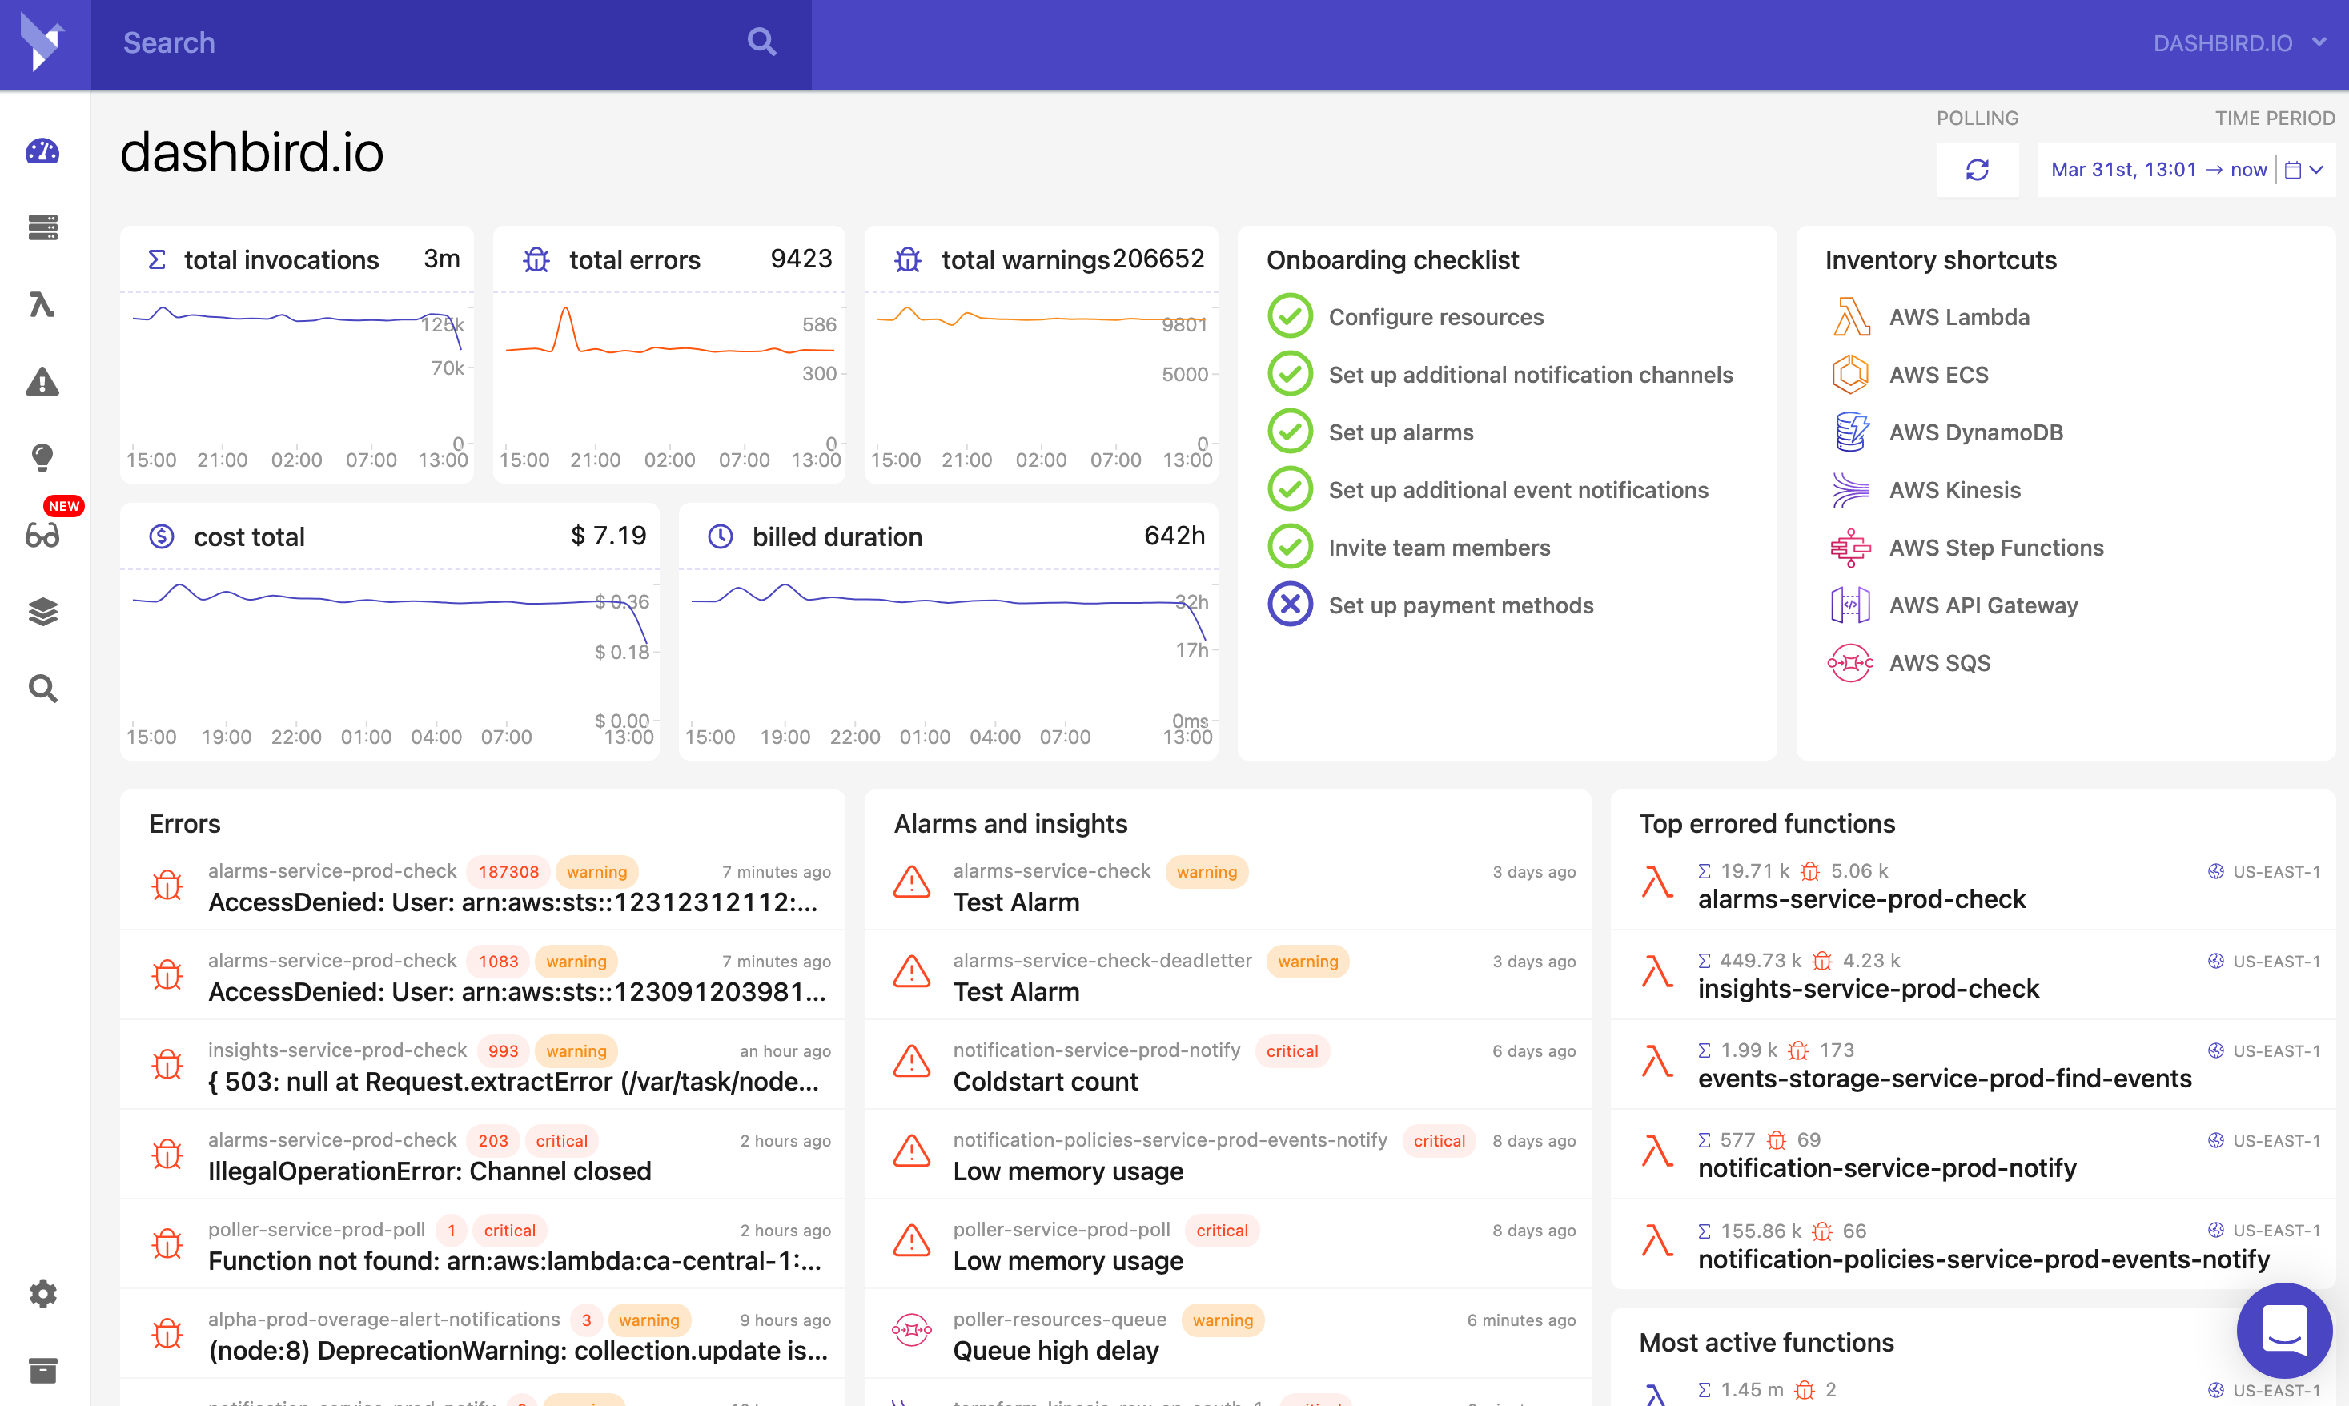Open the NEW glasses sidebar icon
The image size is (2349, 1406).
[x=42, y=536]
